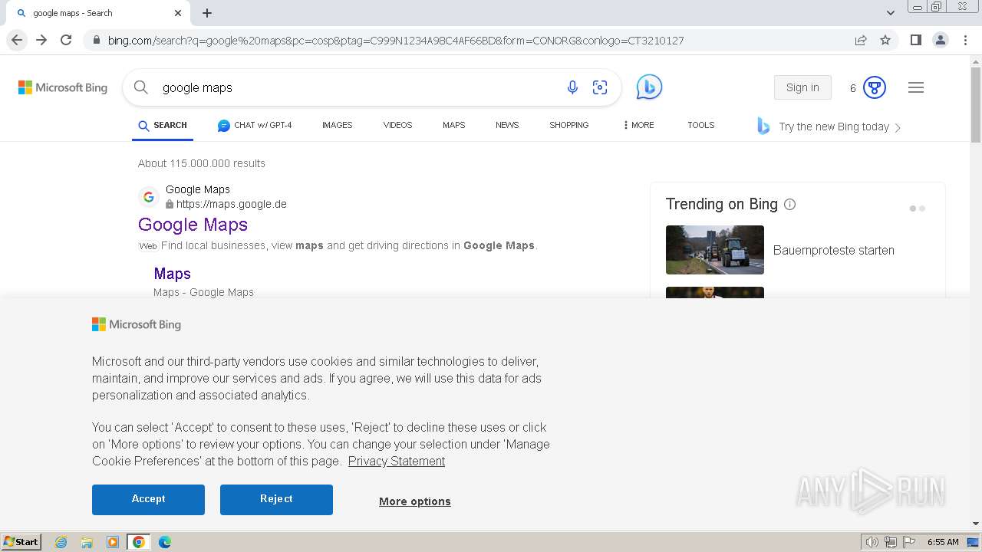Click the search magnifier in Bing box
This screenshot has height=552, width=982.
(141, 87)
